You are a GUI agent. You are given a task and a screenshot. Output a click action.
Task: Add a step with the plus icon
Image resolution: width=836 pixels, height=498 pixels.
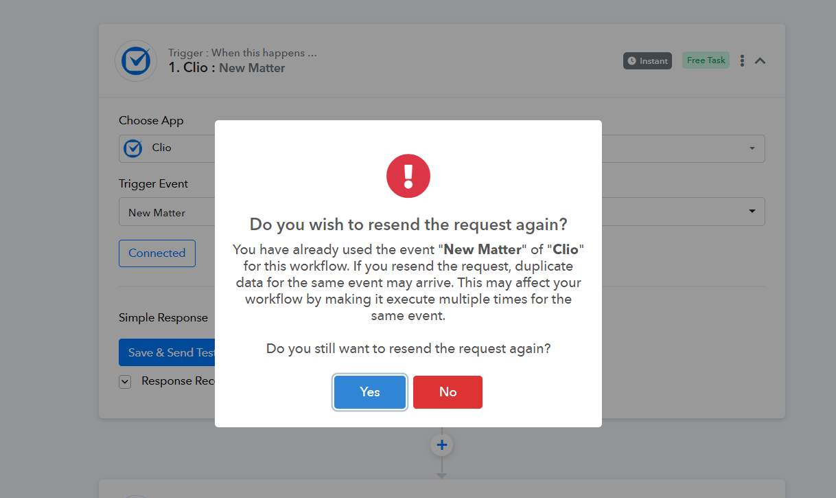click(442, 445)
